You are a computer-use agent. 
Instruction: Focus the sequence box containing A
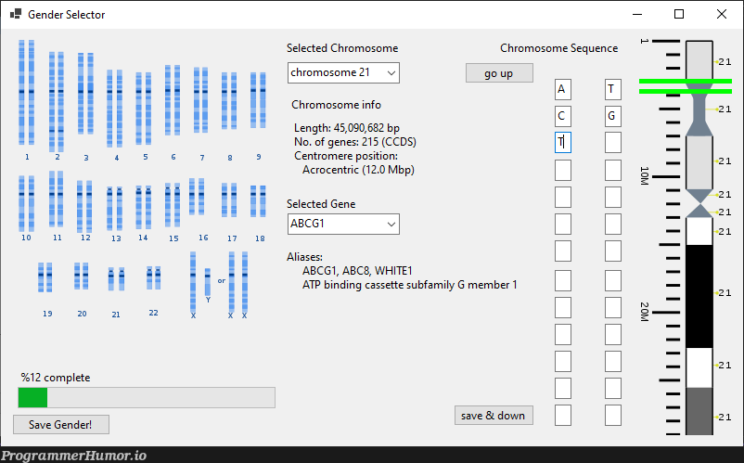(563, 89)
